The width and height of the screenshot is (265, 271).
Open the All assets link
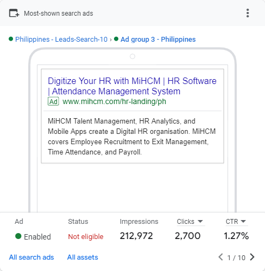pos(83,257)
